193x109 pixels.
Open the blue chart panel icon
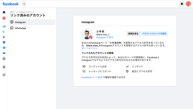tap(4, 42)
